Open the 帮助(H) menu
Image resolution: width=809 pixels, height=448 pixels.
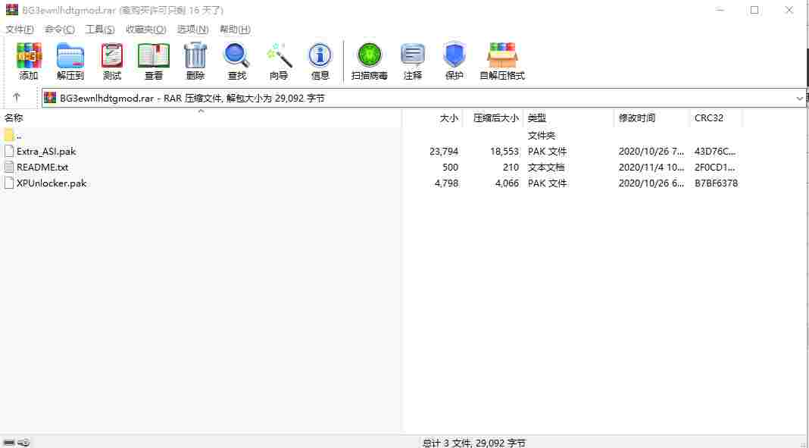[x=236, y=30]
